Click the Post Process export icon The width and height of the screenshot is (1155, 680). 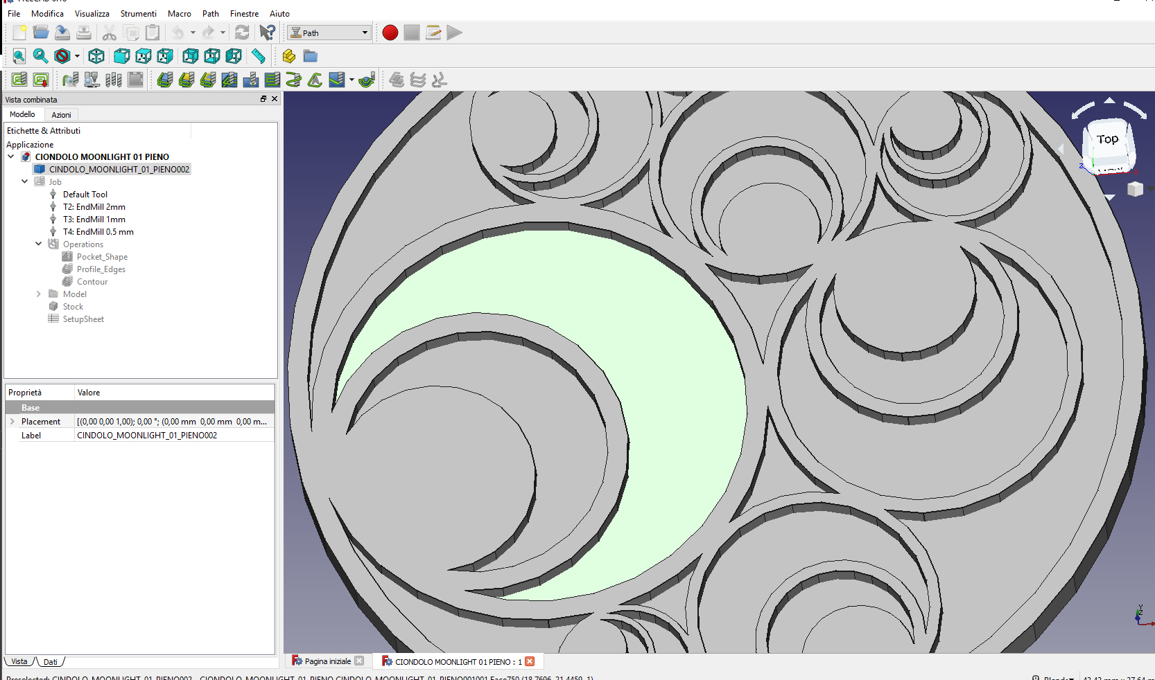coord(41,80)
